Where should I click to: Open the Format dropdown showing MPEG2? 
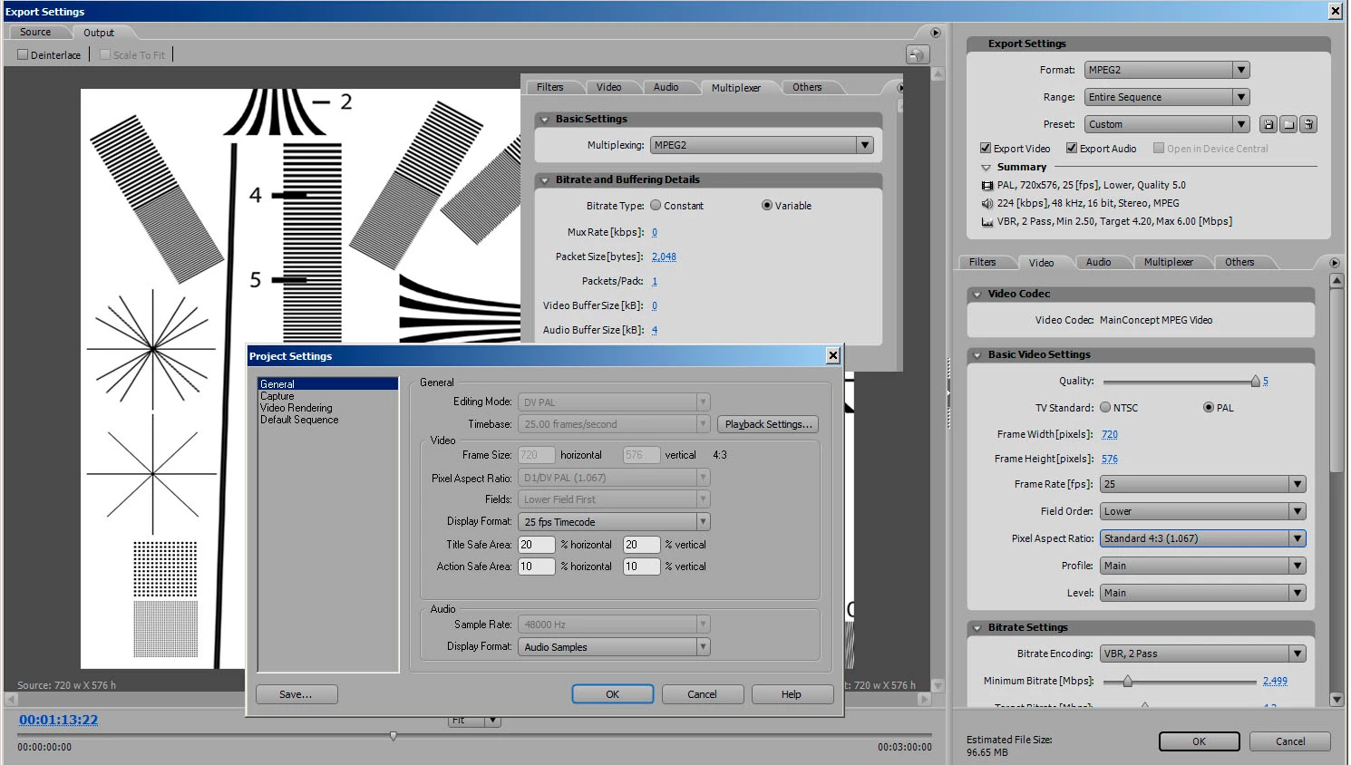coord(1167,70)
